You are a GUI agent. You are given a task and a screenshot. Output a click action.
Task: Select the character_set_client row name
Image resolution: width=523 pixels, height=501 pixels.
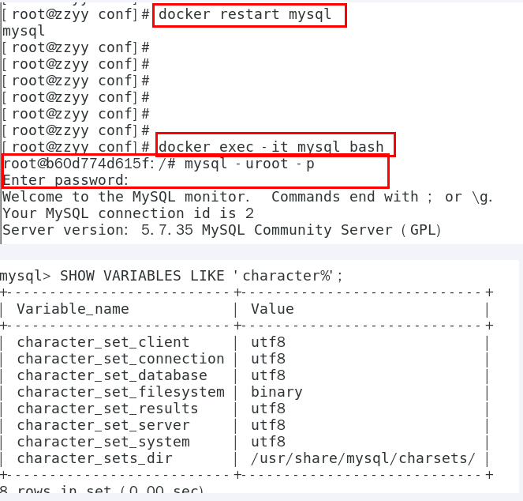pyautogui.click(x=103, y=342)
